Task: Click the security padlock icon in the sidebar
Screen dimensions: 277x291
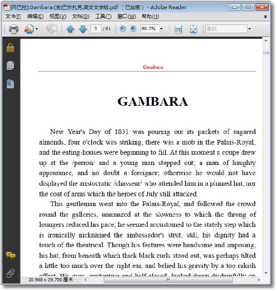Action: point(11,48)
